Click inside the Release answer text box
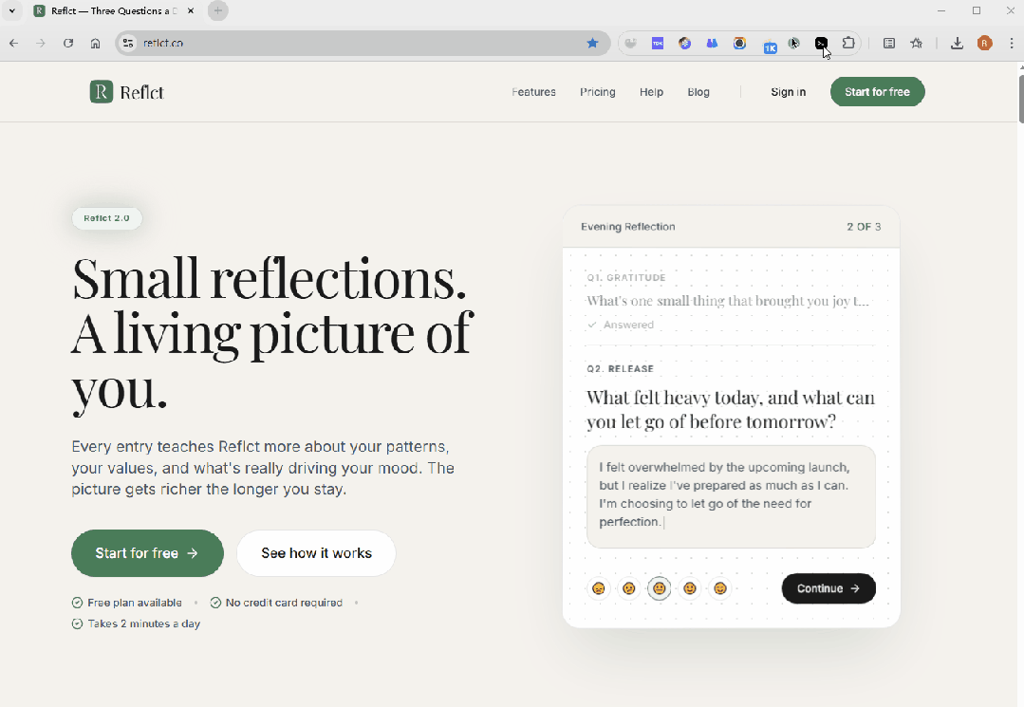This screenshot has width=1024, height=707. pyautogui.click(x=730, y=496)
